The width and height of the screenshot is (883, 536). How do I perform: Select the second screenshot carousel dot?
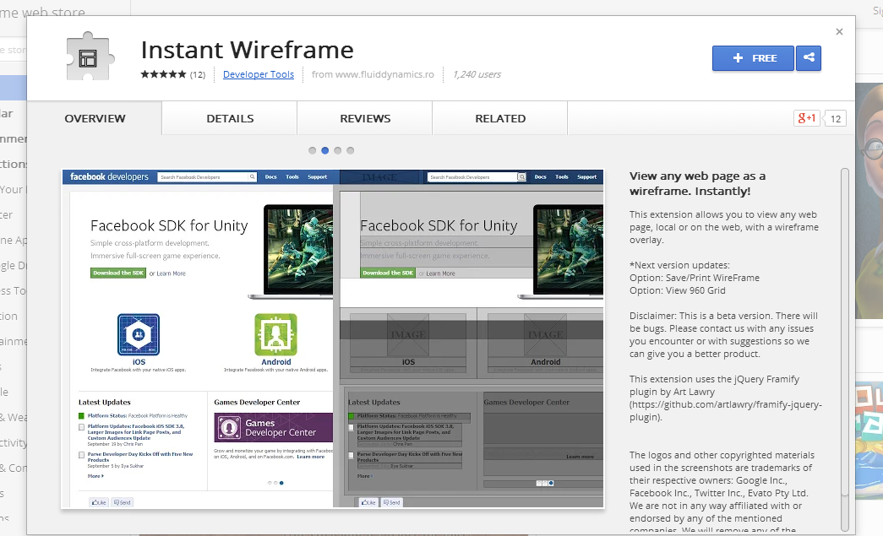[x=325, y=150]
